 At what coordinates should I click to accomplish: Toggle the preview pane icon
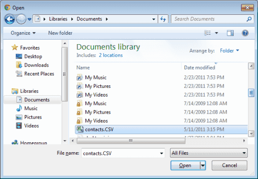click(230, 33)
